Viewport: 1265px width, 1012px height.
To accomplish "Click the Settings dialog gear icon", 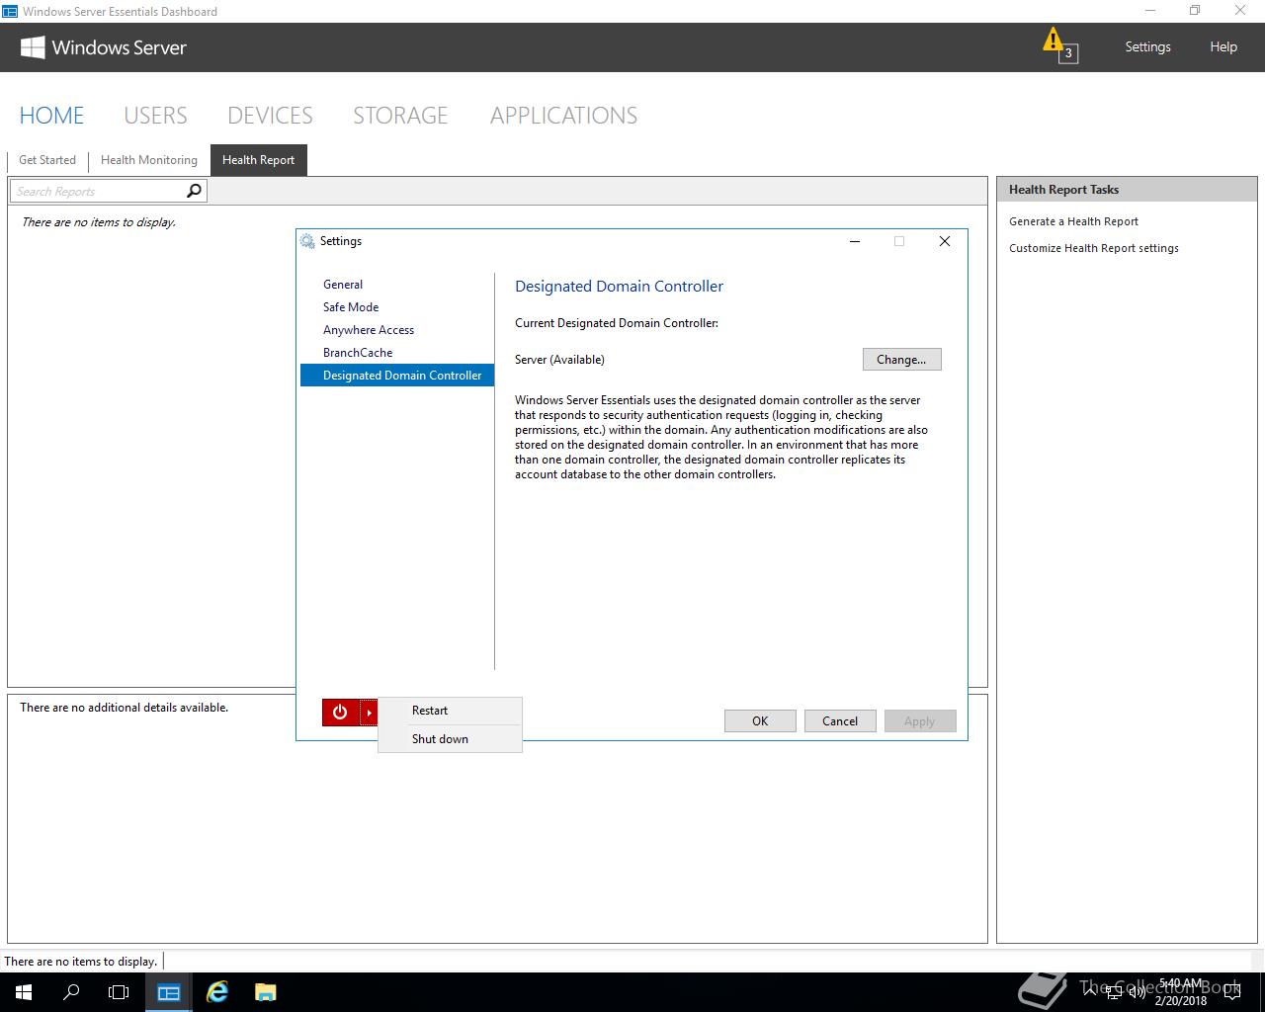I will (307, 241).
